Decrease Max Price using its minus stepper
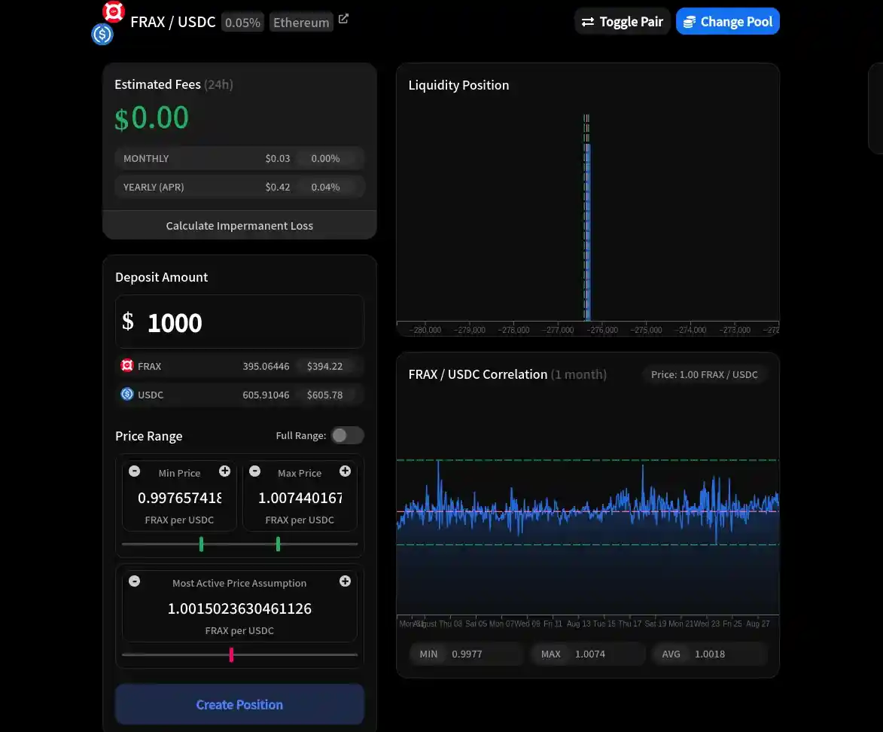The height and width of the screenshot is (732, 883). point(254,471)
